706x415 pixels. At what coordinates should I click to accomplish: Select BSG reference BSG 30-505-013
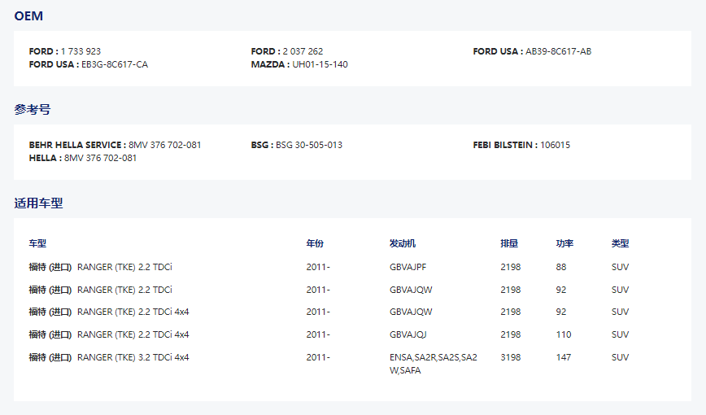tap(308, 145)
